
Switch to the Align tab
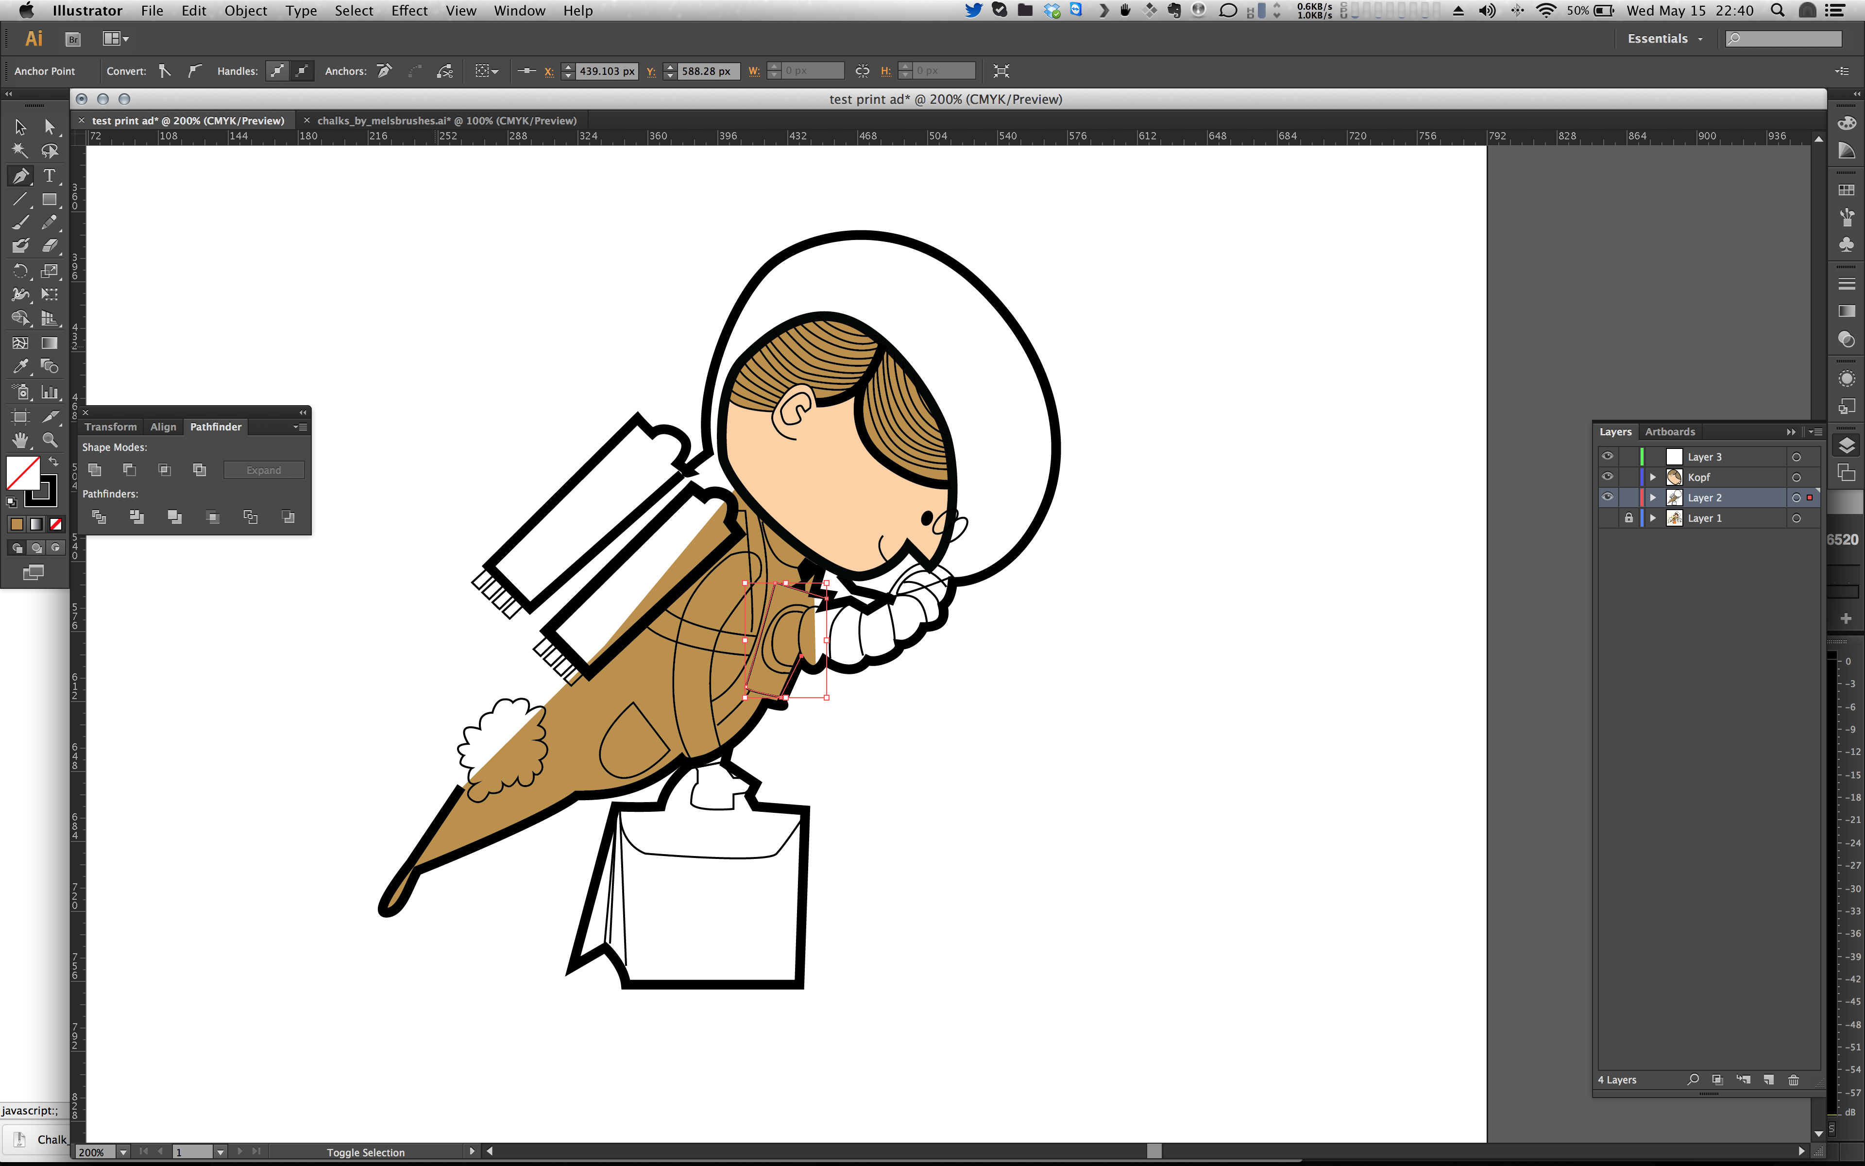163,427
